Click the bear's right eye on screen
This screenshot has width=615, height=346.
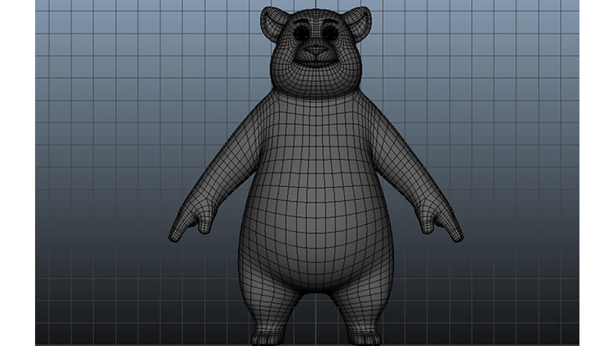click(x=330, y=33)
